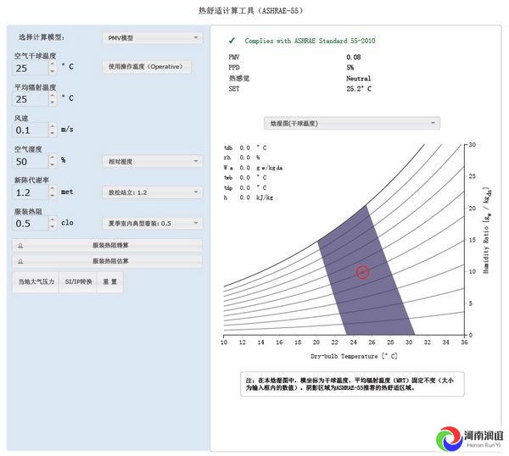Expand the 相对湿度 humidity type dropdown
The height and width of the screenshot is (456, 509).
coord(152,160)
